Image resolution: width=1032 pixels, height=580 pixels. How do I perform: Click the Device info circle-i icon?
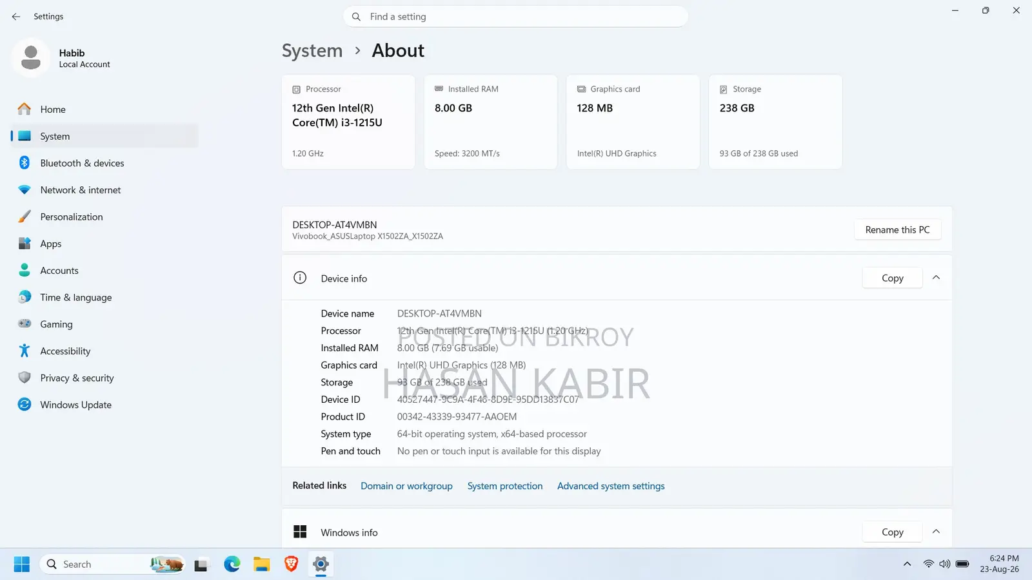click(300, 278)
